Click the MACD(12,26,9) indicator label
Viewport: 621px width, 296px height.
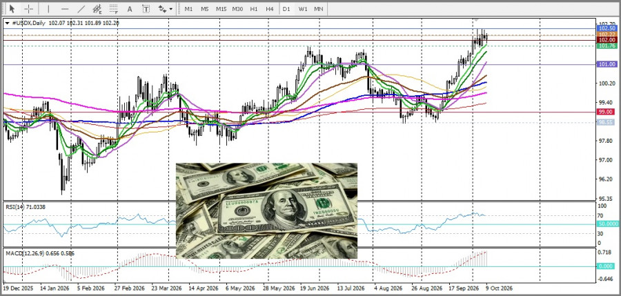[40, 253]
